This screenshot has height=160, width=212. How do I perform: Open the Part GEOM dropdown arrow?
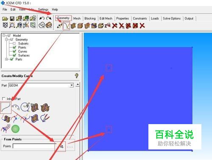pos(72,85)
